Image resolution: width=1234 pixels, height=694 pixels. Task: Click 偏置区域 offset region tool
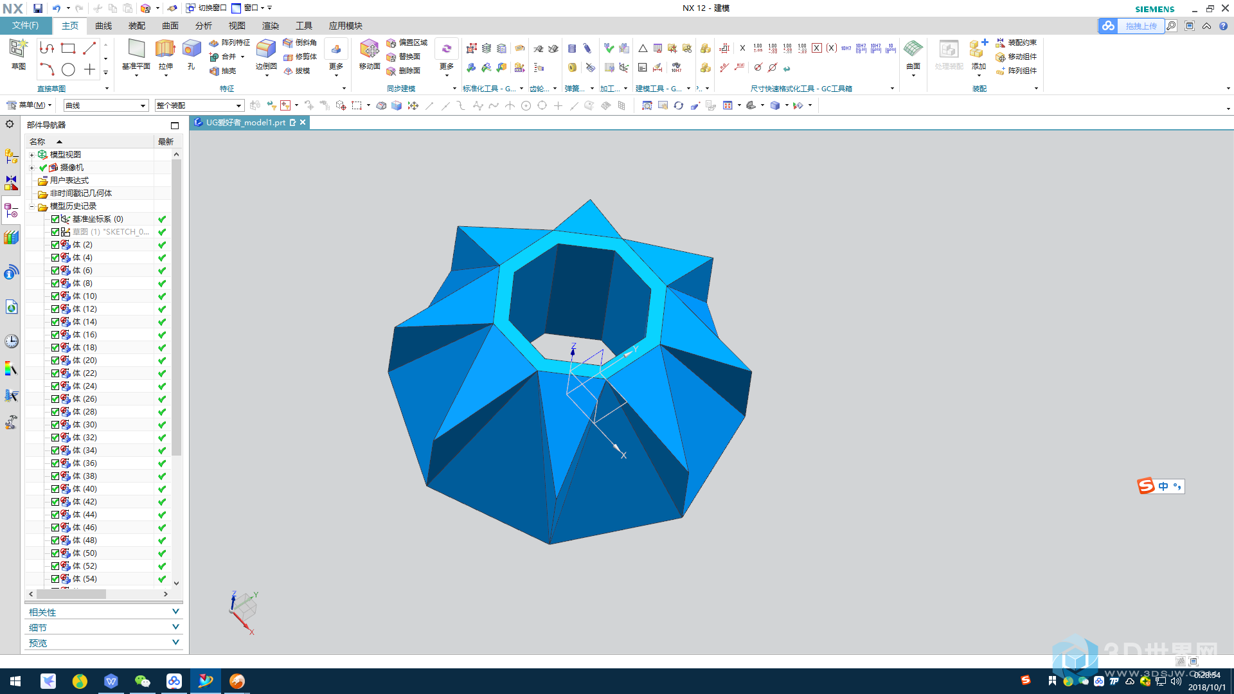click(407, 42)
